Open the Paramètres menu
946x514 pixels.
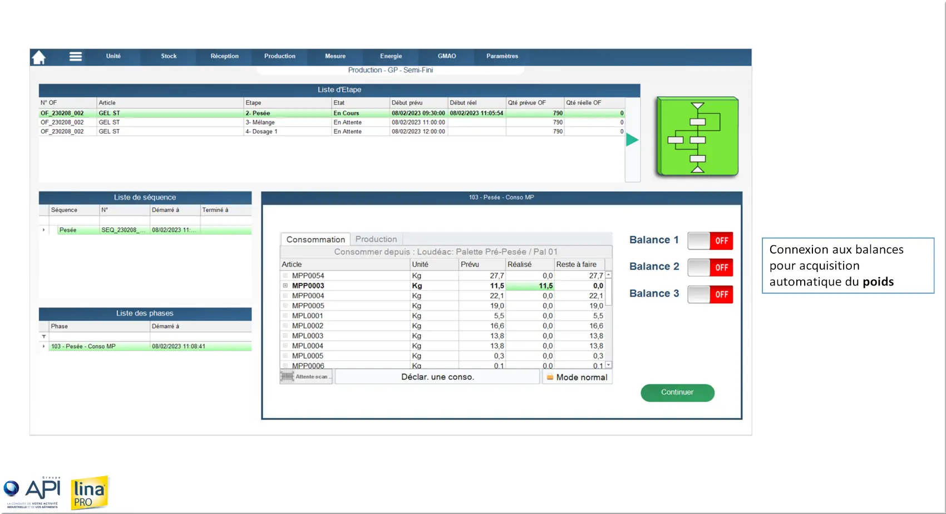[x=502, y=56]
